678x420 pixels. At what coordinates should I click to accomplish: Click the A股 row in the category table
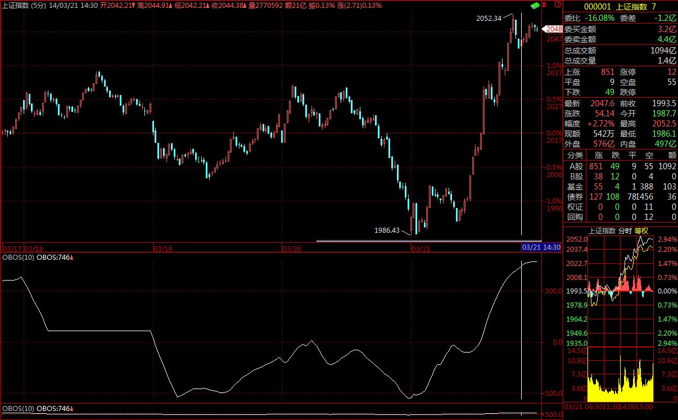click(576, 166)
